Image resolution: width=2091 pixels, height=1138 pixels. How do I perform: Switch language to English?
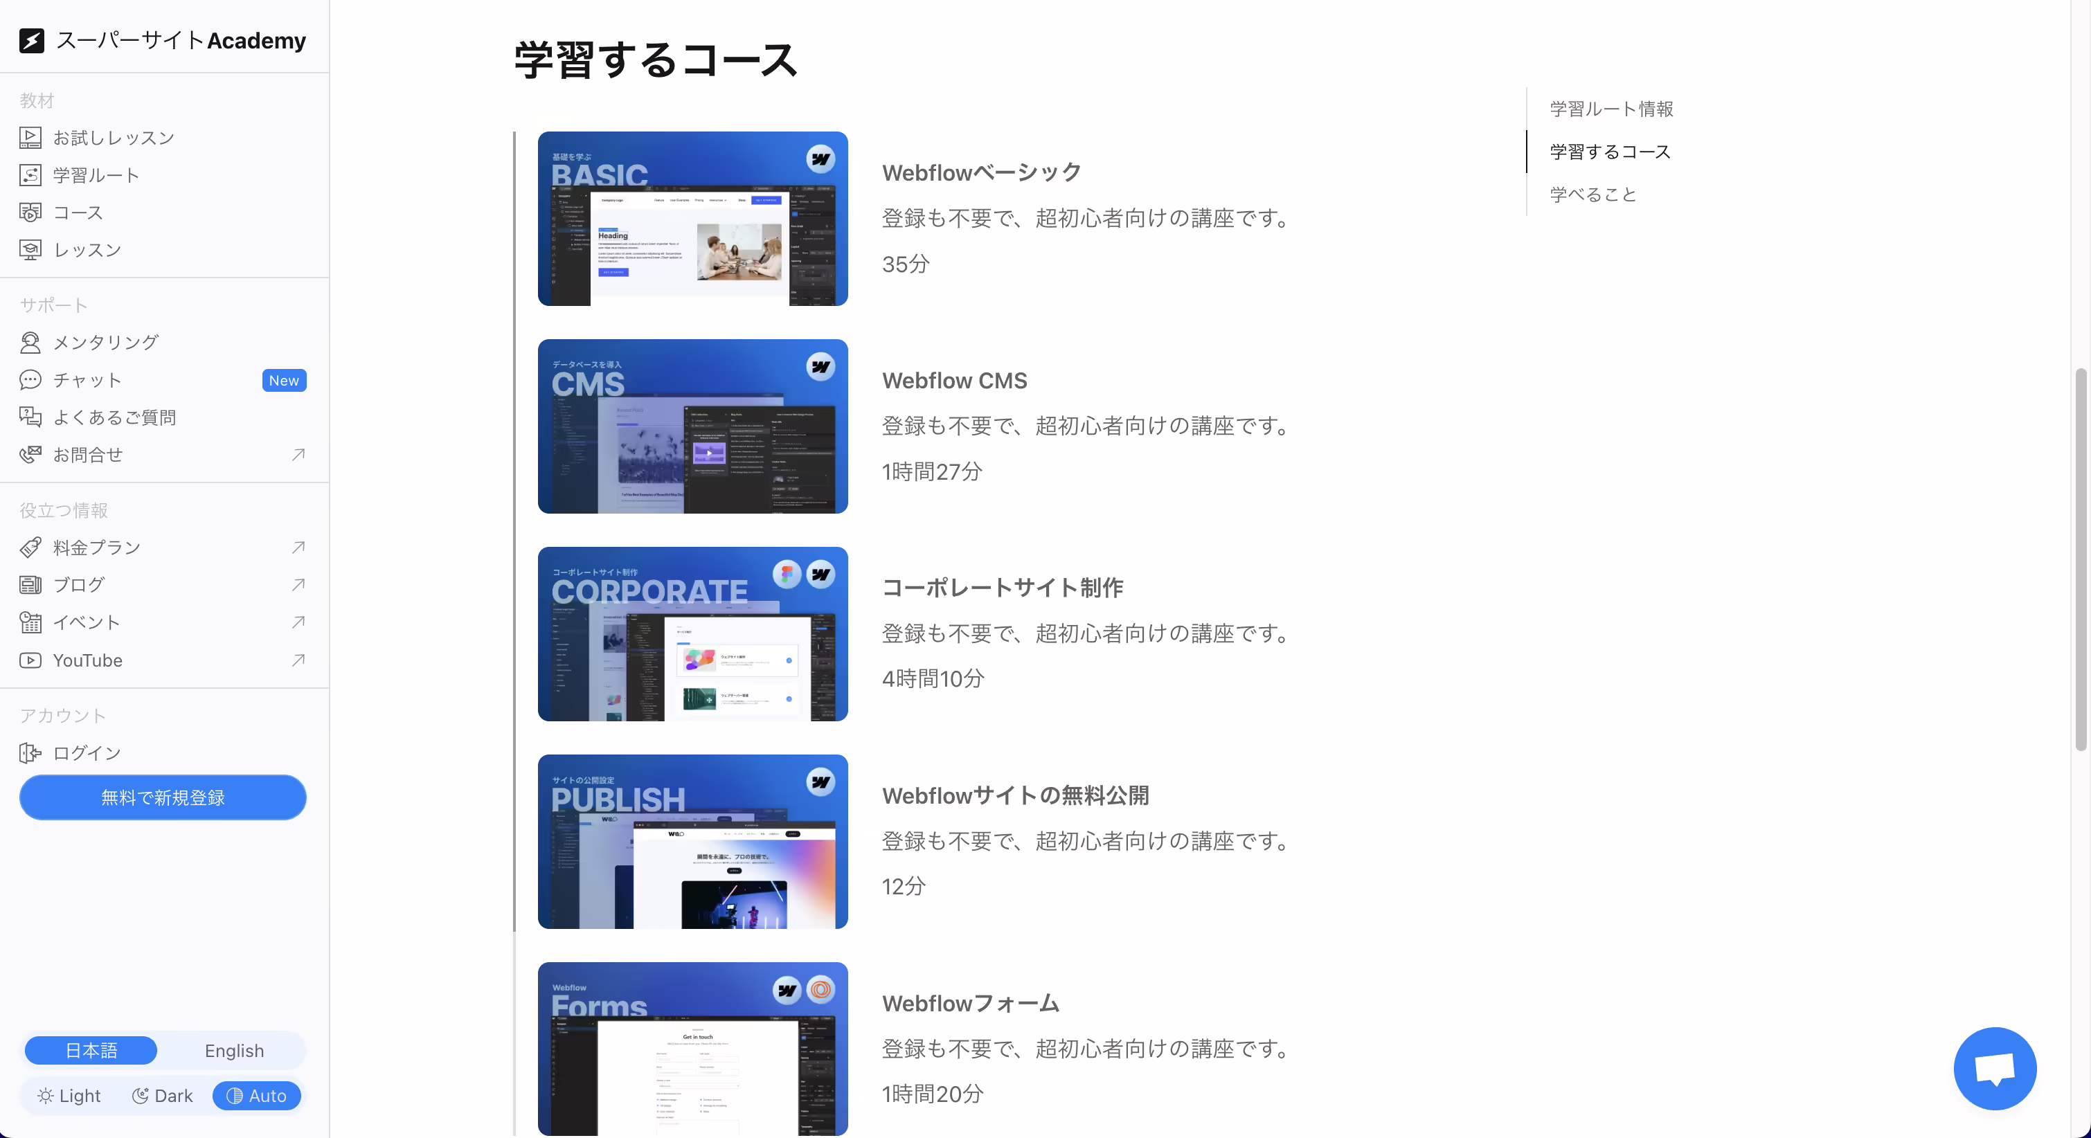tap(234, 1050)
